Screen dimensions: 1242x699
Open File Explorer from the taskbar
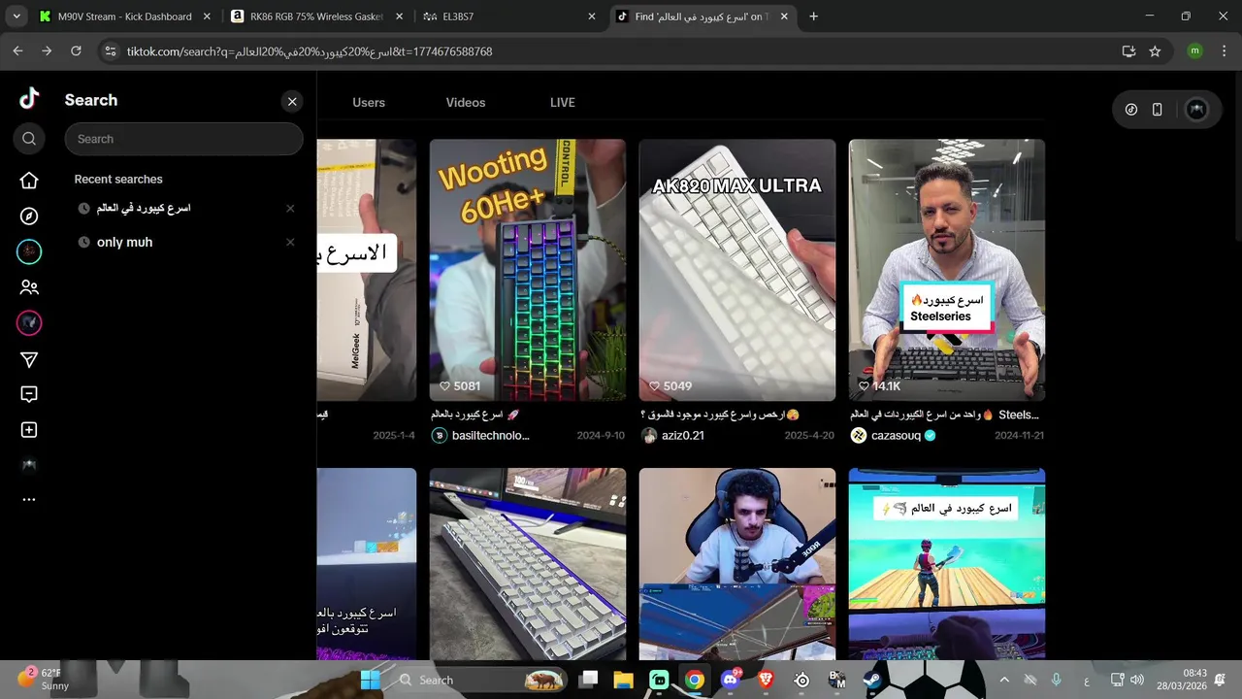[623, 680]
